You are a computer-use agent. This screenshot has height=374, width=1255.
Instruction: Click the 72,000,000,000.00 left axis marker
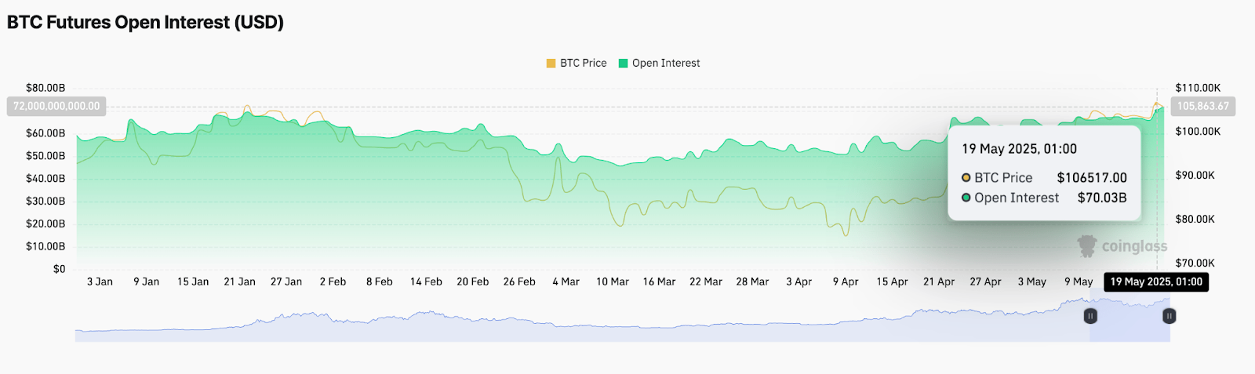(56, 106)
